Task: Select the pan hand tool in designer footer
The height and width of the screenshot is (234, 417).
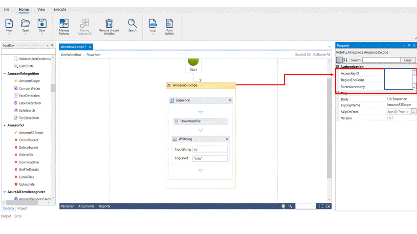Action: tap(283, 206)
